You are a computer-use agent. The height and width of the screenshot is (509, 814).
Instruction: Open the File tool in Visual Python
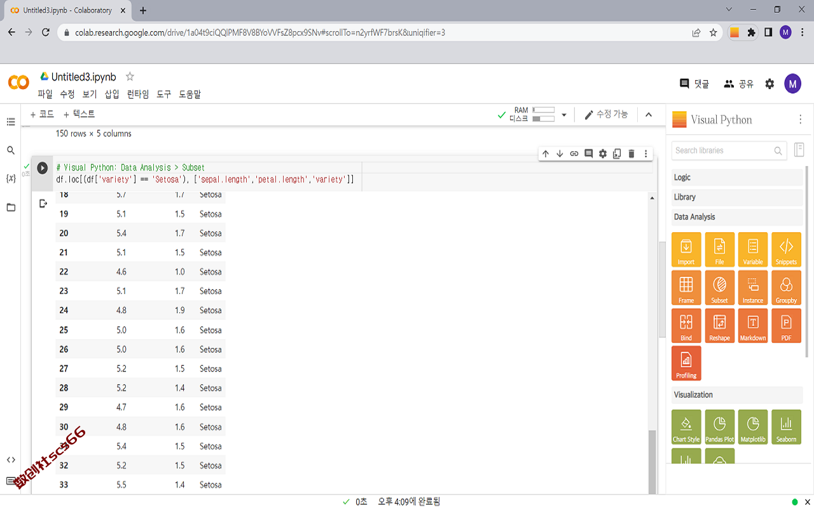[719, 249]
